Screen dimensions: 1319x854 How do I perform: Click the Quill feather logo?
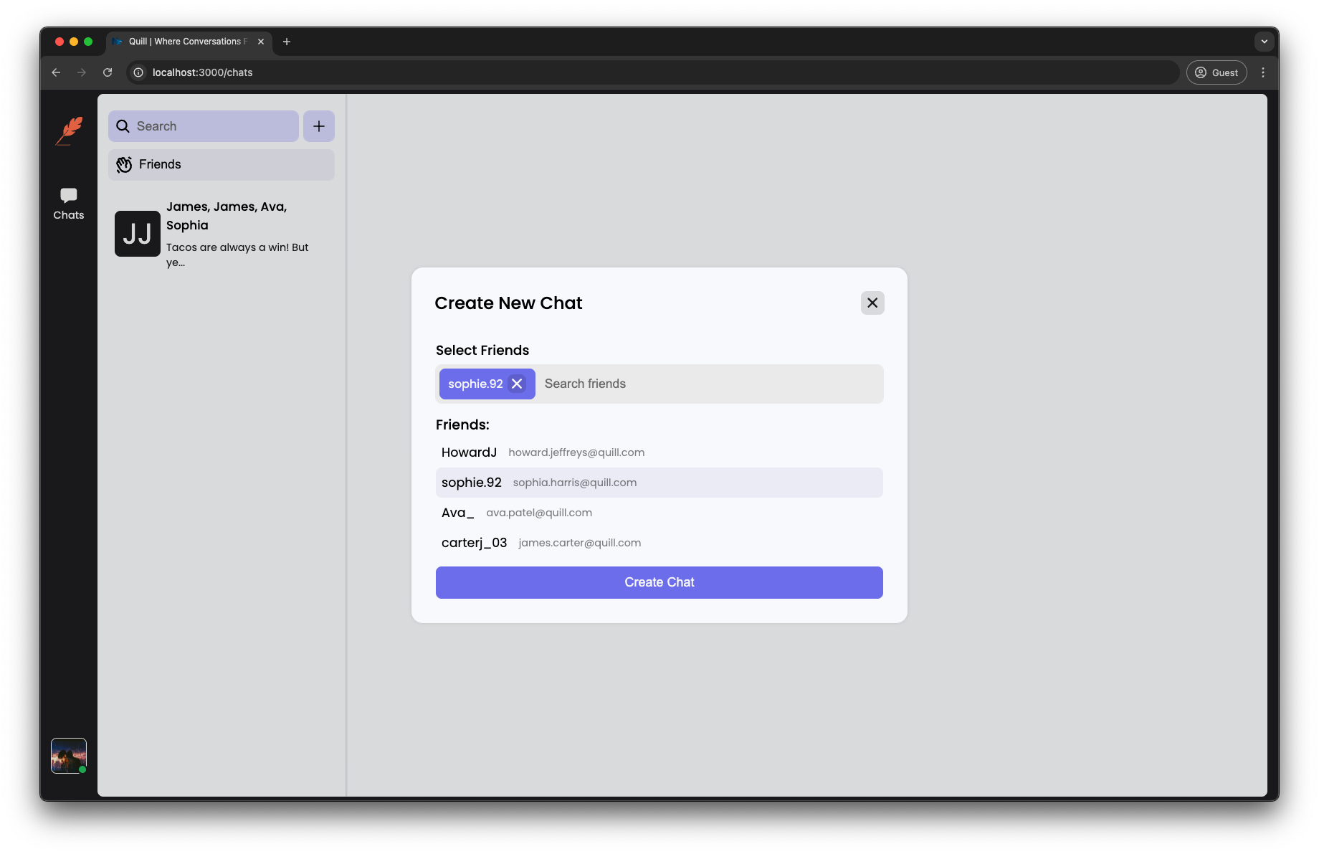[70, 131]
